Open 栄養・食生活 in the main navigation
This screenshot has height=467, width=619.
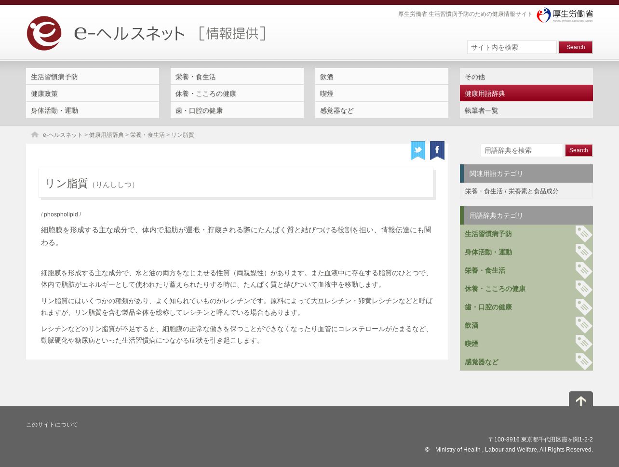(x=237, y=77)
